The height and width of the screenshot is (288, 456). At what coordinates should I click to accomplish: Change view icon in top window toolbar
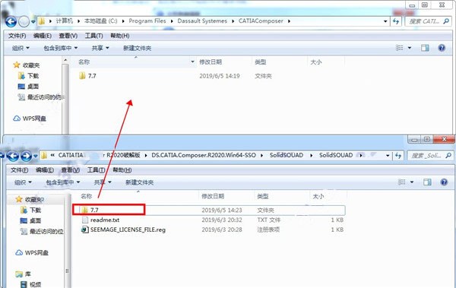point(400,48)
